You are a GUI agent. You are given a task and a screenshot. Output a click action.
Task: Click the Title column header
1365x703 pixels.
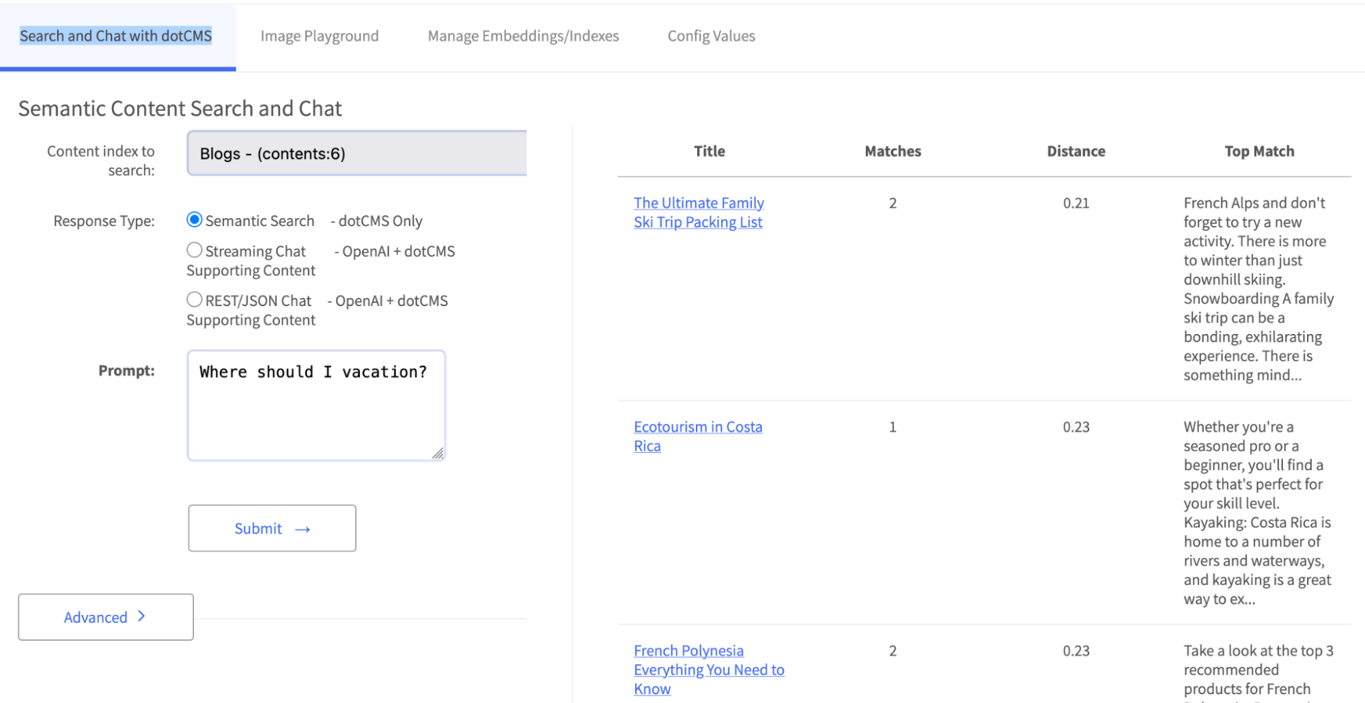tap(709, 152)
